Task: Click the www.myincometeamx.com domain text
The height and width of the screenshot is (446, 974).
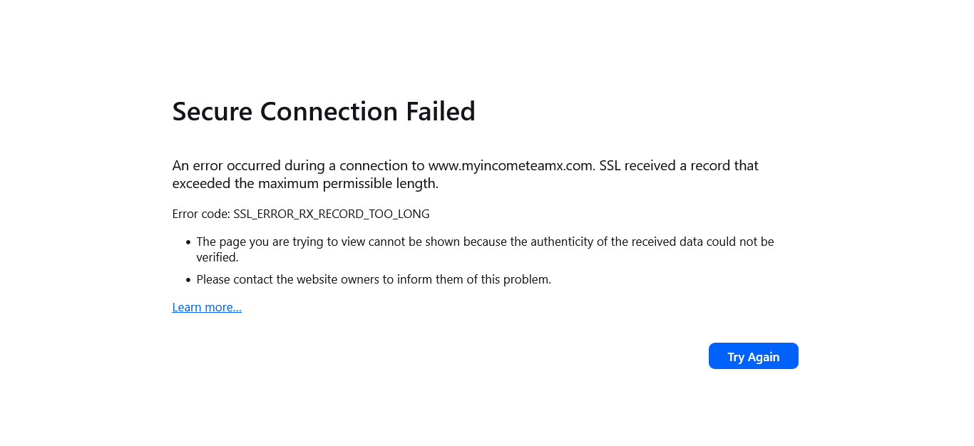Action: (511, 166)
